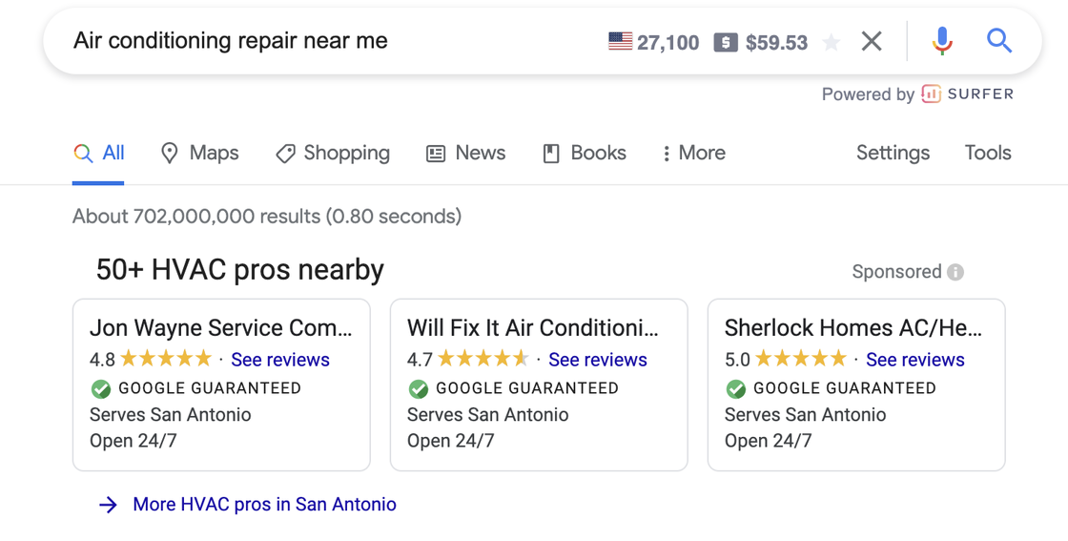1068x541 pixels.
Task: Open the Tools menu
Action: tap(987, 153)
